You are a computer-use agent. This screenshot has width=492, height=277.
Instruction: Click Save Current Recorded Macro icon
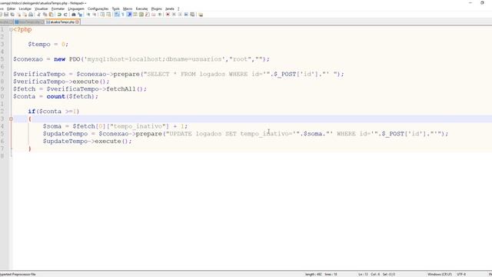pyautogui.click(x=192, y=15)
